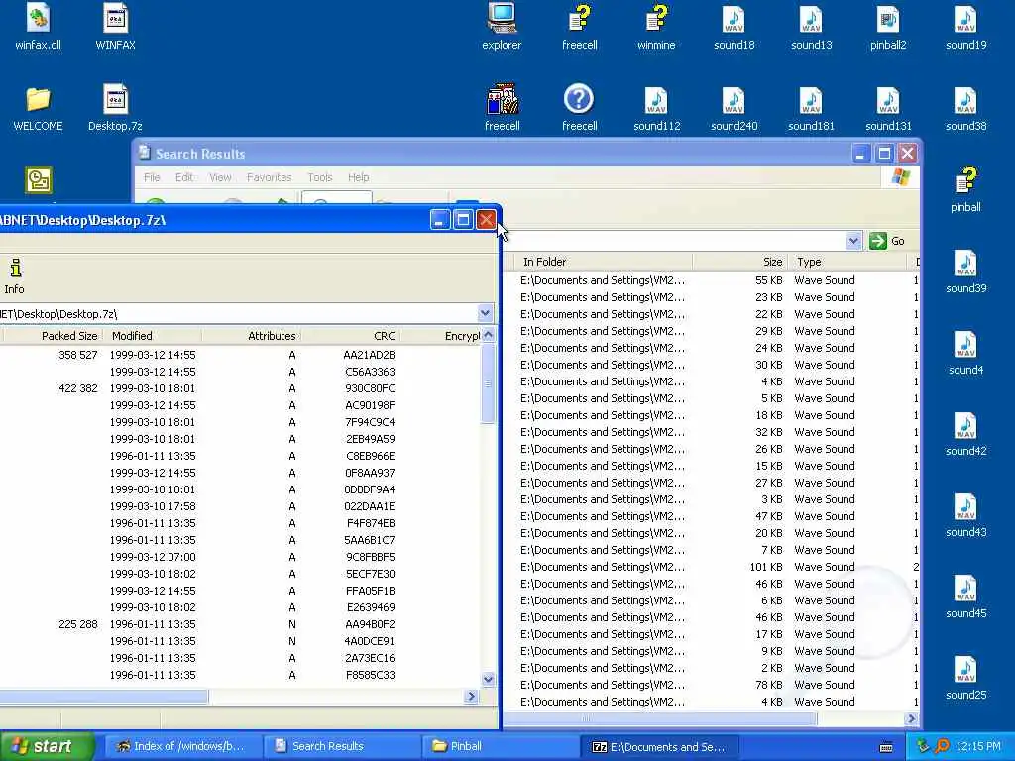Open the Windows Start menu
Screen dimensions: 1015x761
point(47,746)
